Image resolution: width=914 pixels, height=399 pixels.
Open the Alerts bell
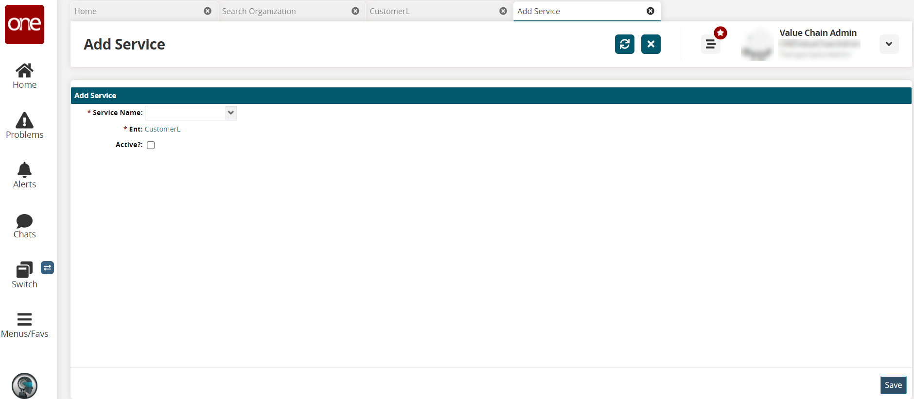24,176
